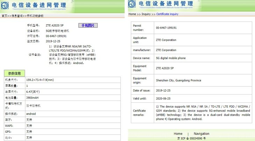Click the logo icon on the left page header
255x141 pixels.
(5, 5)
